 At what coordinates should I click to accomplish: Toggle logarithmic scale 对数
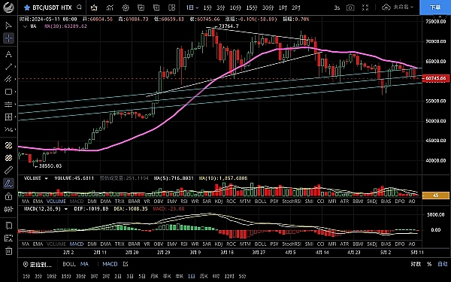416,264
